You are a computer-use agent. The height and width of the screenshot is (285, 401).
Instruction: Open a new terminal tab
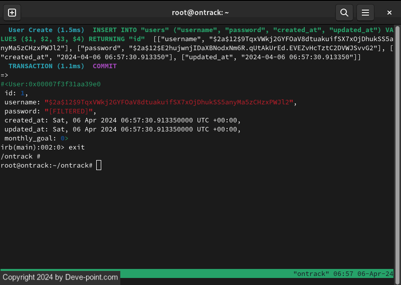tap(12, 13)
